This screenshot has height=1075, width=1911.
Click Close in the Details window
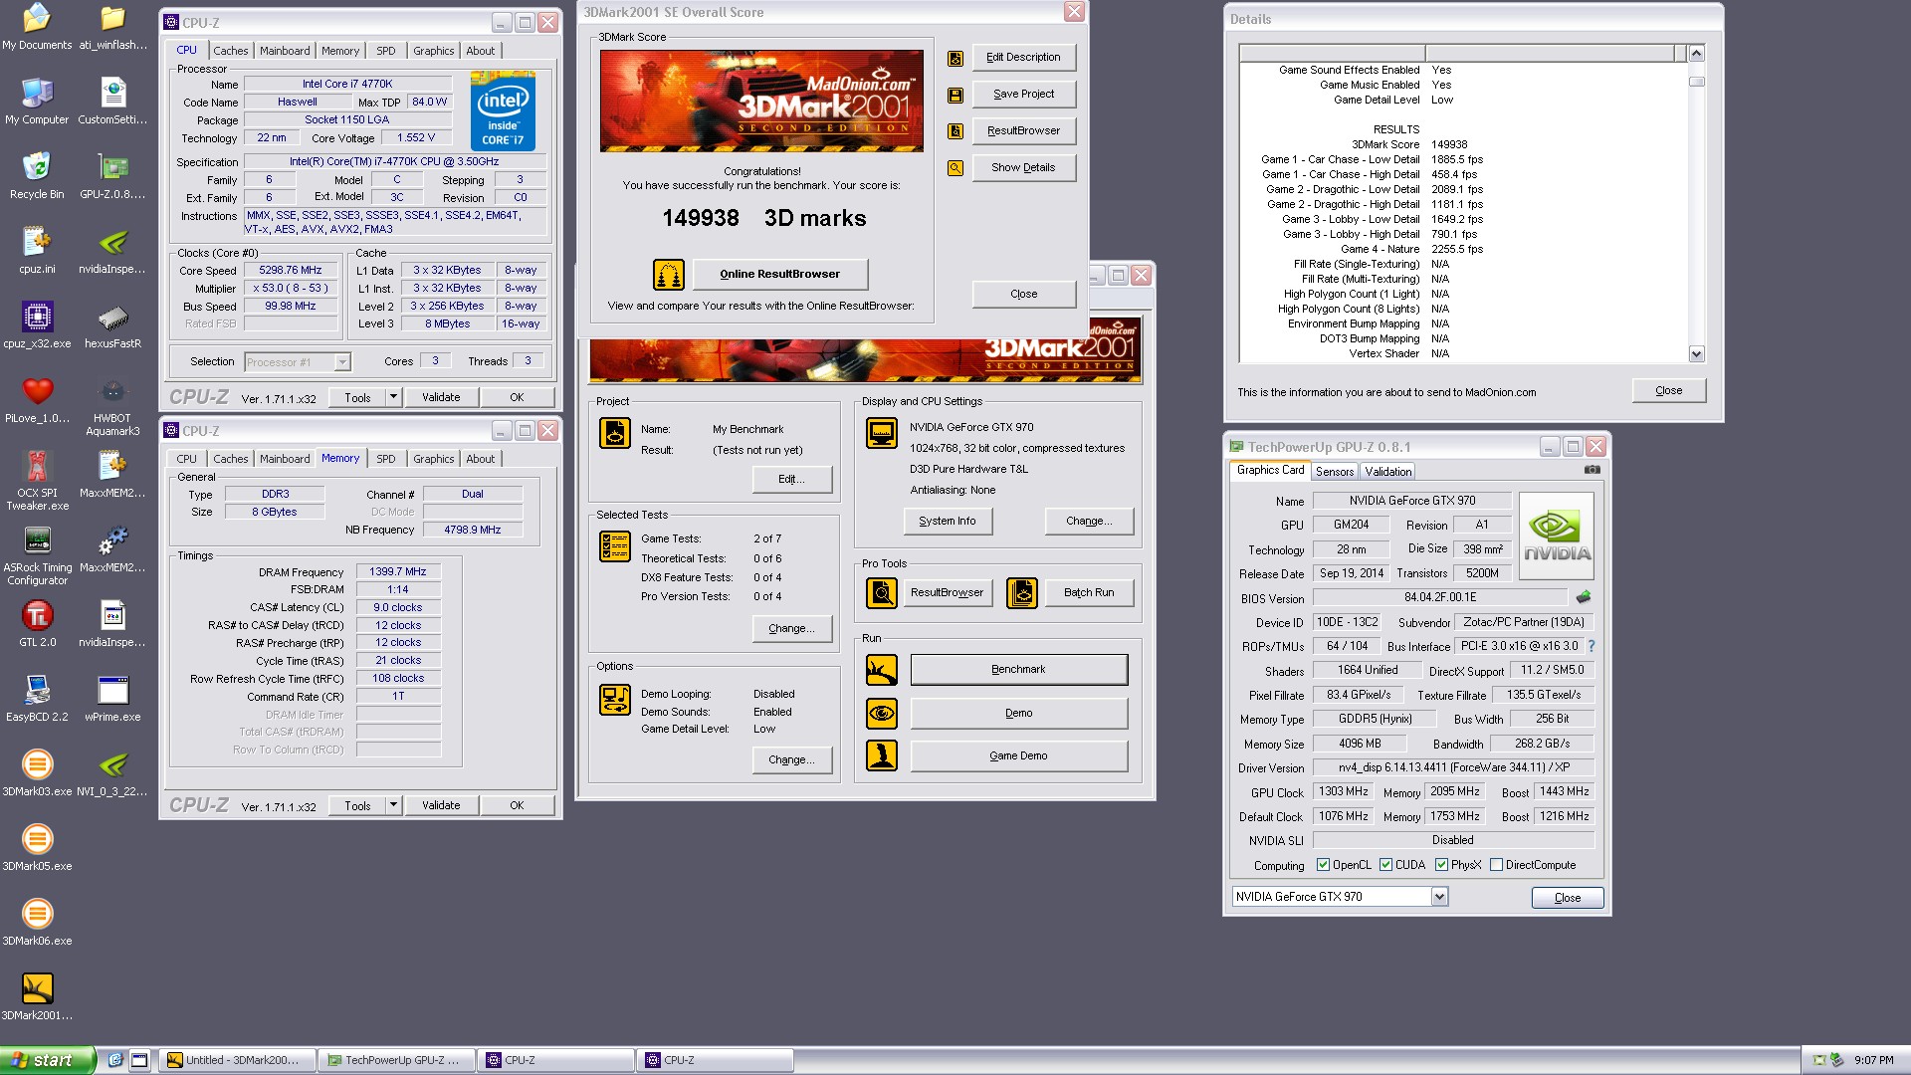point(1668,390)
